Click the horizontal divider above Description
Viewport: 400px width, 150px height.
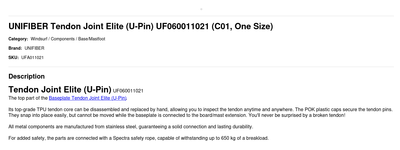(201, 67)
